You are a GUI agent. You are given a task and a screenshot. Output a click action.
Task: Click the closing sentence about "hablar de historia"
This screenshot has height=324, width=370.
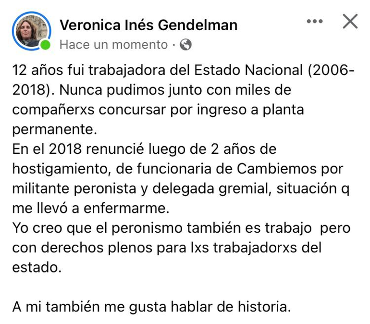[x=152, y=307]
